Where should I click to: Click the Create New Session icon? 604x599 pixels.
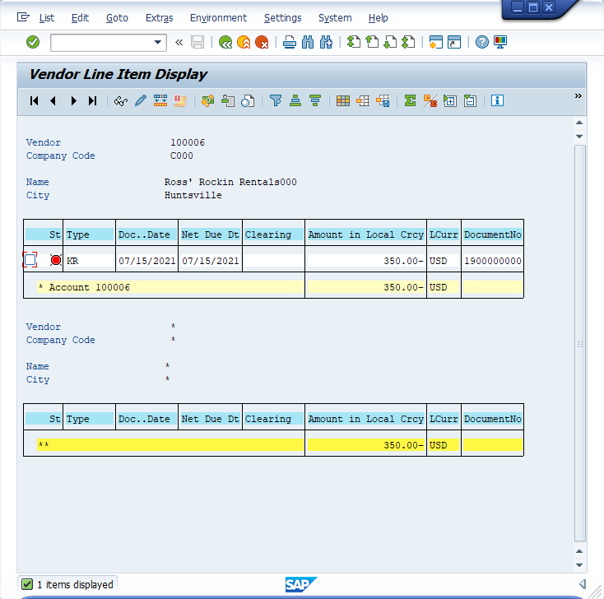tap(435, 42)
